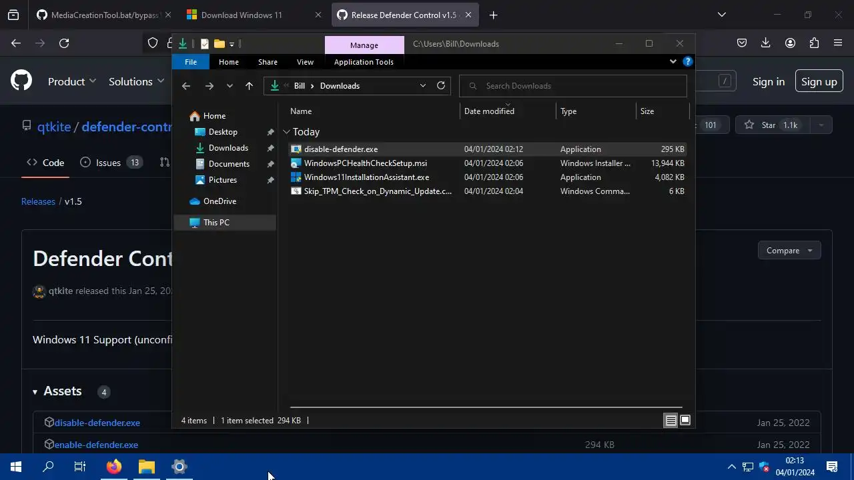Click the New Folder icon in Explorer's title bar
Image resolution: width=854 pixels, height=480 pixels.
[x=219, y=44]
